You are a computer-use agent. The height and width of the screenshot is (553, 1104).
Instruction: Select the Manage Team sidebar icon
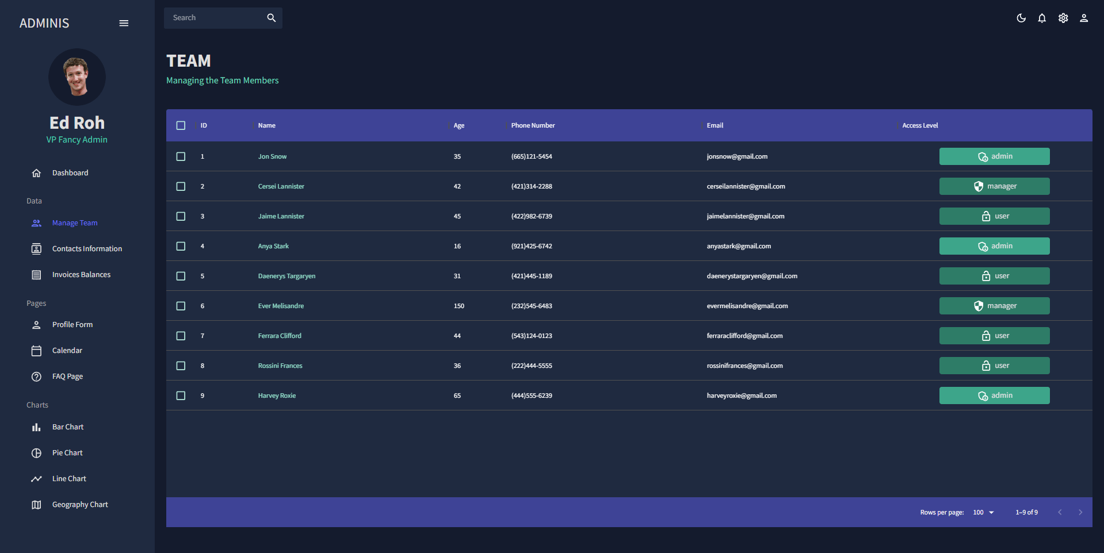[x=36, y=223]
